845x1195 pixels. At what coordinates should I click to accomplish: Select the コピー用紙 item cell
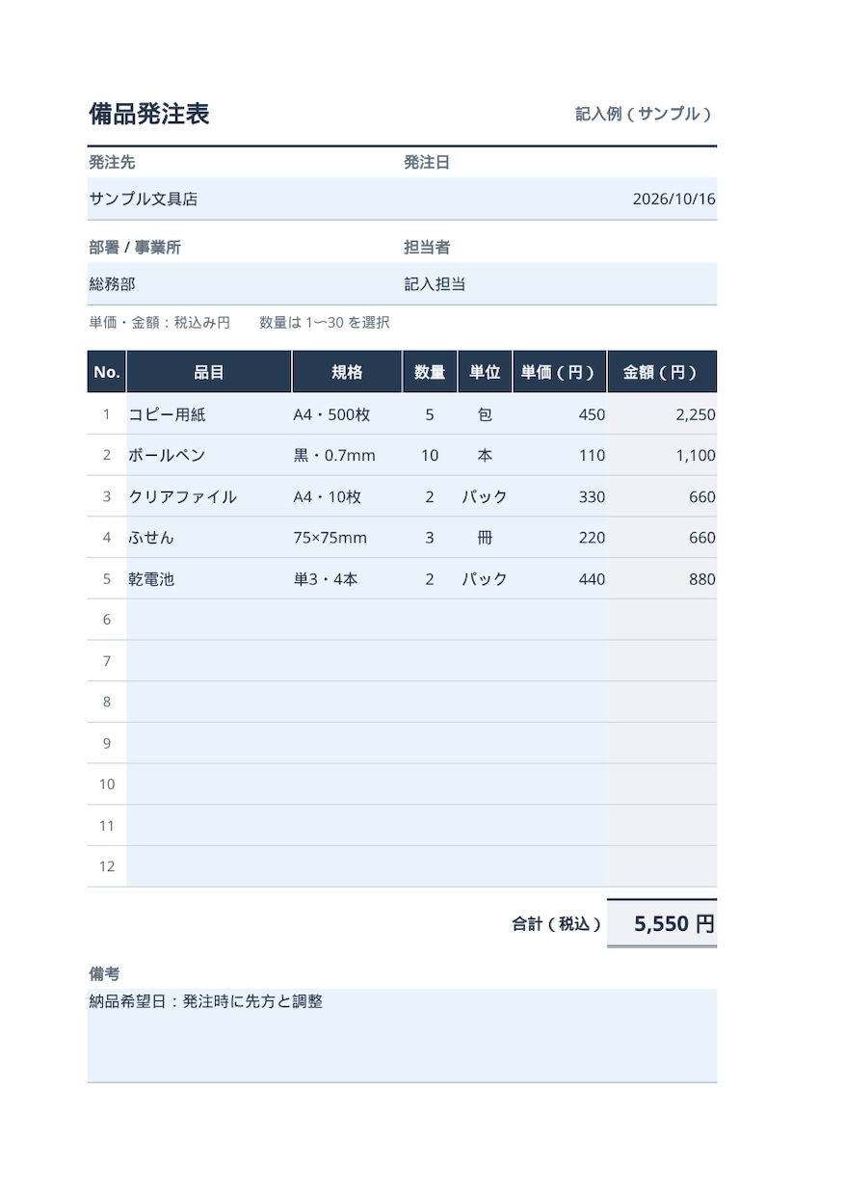coord(209,414)
